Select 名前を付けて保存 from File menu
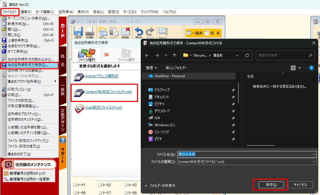The height and width of the screenshot is (195, 320). pyautogui.click(x=24, y=46)
